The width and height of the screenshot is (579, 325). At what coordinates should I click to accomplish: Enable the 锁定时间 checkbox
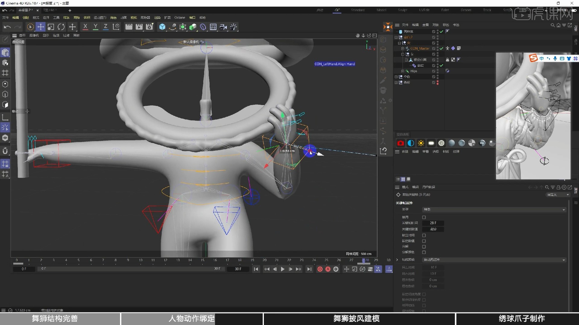click(424, 235)
